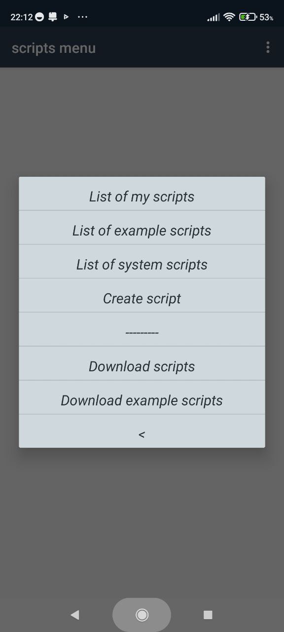Tap the square recent apps button
Viewport: 284px width, 632px height.
click(208, 615)
